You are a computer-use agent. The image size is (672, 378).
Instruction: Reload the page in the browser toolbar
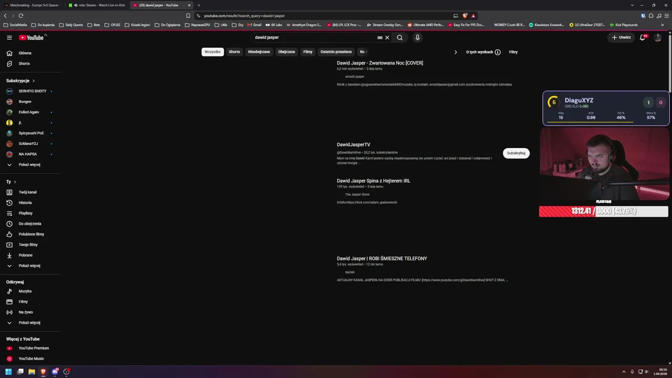coord(21,16)
